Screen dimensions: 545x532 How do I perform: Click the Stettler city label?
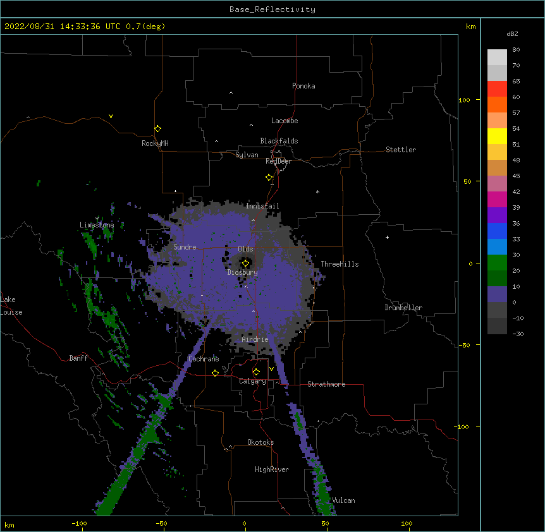pos(401,150)
